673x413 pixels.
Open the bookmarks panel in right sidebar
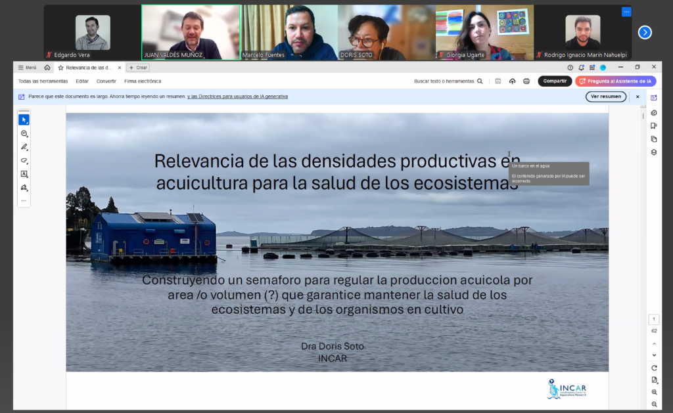coord(654,126)
